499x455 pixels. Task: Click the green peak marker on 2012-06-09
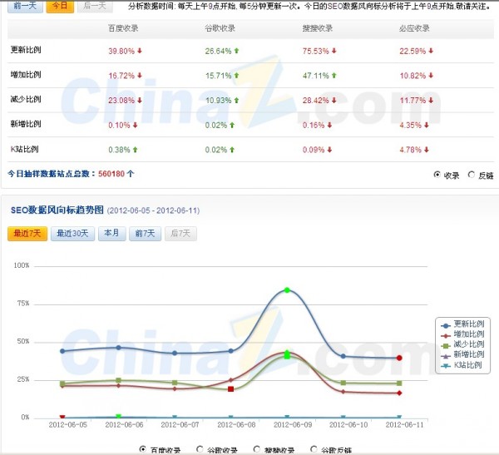(287, 290)
